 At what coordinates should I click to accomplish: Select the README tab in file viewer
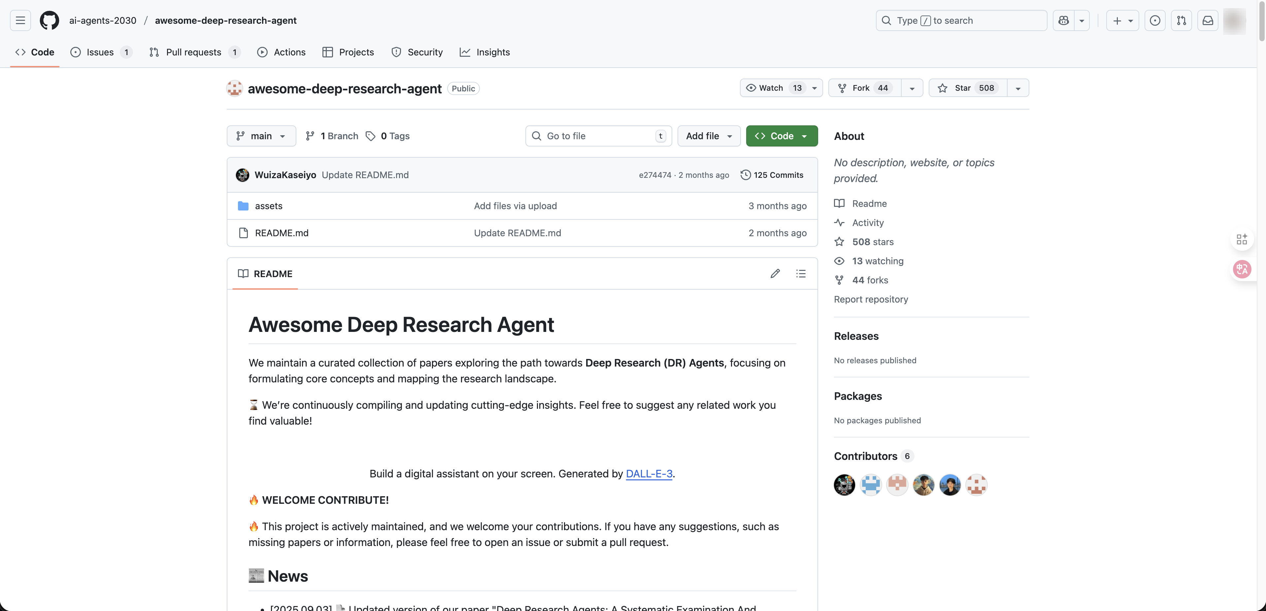[265, 273]
